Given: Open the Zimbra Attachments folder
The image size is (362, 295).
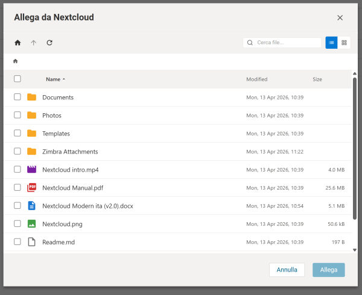Looking at the screenshot, I should [x=70, y=152].
